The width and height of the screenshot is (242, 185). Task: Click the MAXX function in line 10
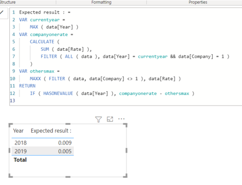(x=36, y=78)
